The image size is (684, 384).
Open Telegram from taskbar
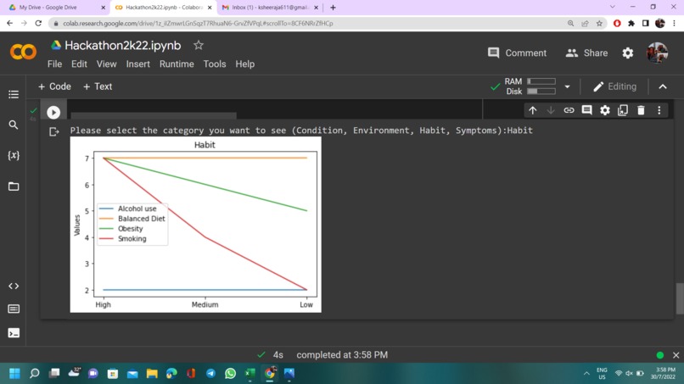(x=210, y=374)
